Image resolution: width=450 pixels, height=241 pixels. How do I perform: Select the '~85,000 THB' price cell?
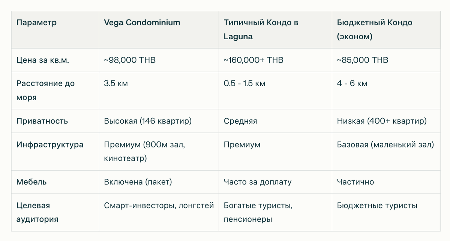363,60
